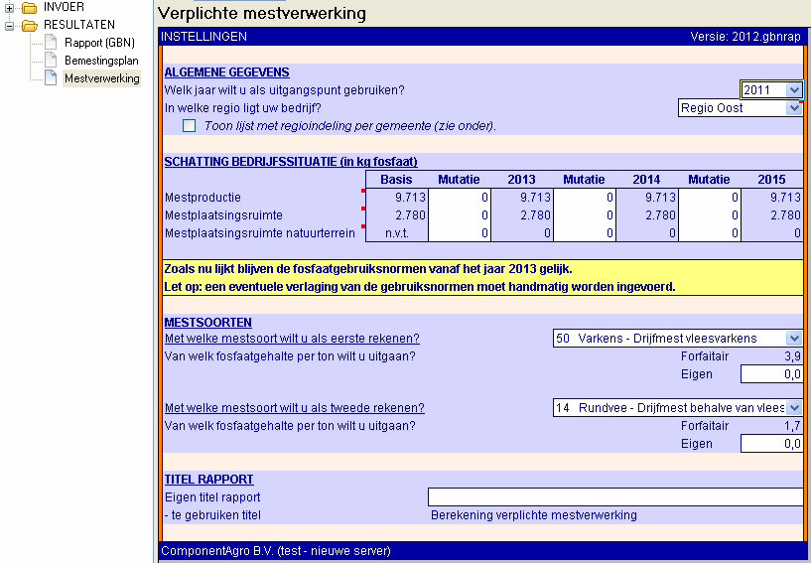The width and height of the screenshot is (811, 563).
Task: Enable the regioindeling per gemeente checkbox
Action: [190, 126]
